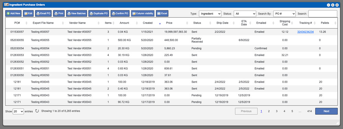The height and width of the screenshot is (129, 343).
Task: Click the Confirmed cell in row 052030054
Action: tap(261, 48)
